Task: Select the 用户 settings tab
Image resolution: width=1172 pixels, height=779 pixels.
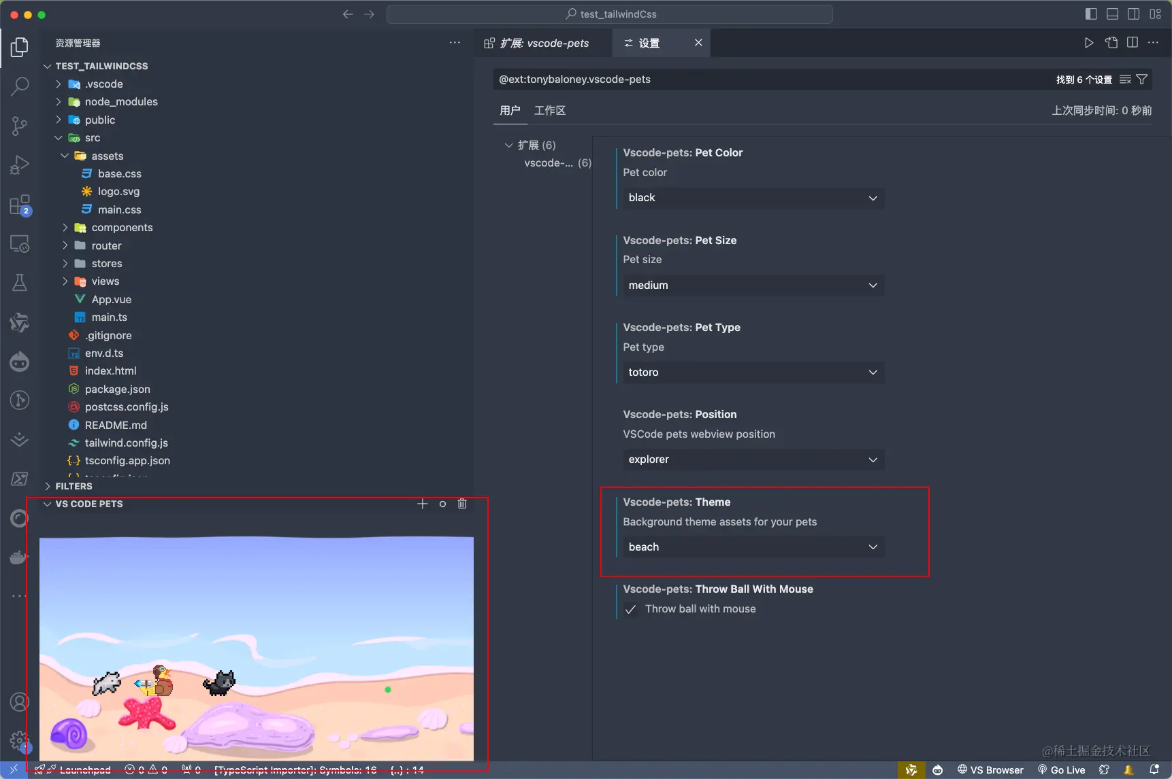Action: coord(510,111)
